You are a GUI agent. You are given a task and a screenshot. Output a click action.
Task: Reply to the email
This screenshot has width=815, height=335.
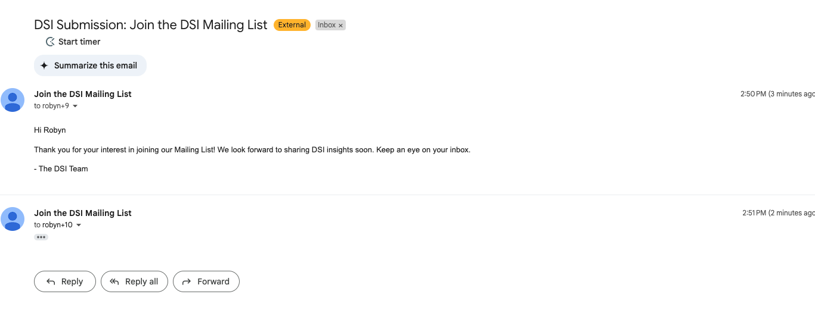tap(65, 281)
